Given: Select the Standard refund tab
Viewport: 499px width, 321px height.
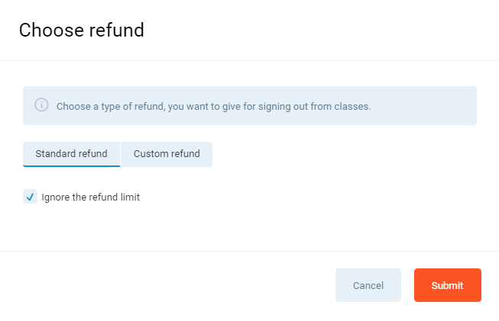Looking at the screenshot, I should pyautogui.click(x=71, y=154).
